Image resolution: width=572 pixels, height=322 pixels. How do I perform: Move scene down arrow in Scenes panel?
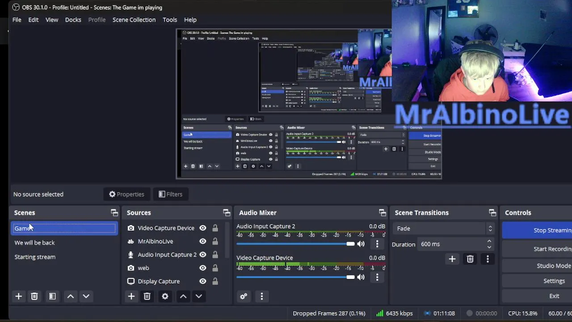click(x=86, y=296)
